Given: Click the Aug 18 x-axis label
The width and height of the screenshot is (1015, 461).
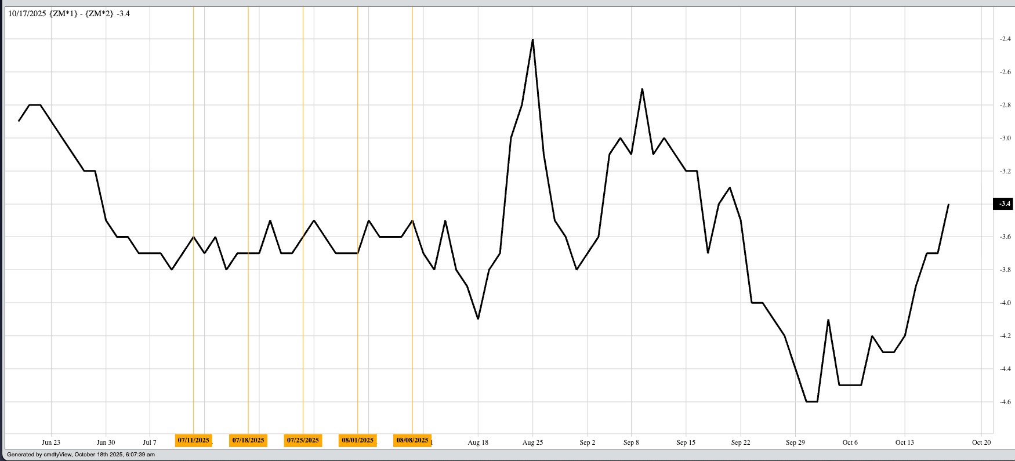Looking at the screenshot, I should point(478,442).
